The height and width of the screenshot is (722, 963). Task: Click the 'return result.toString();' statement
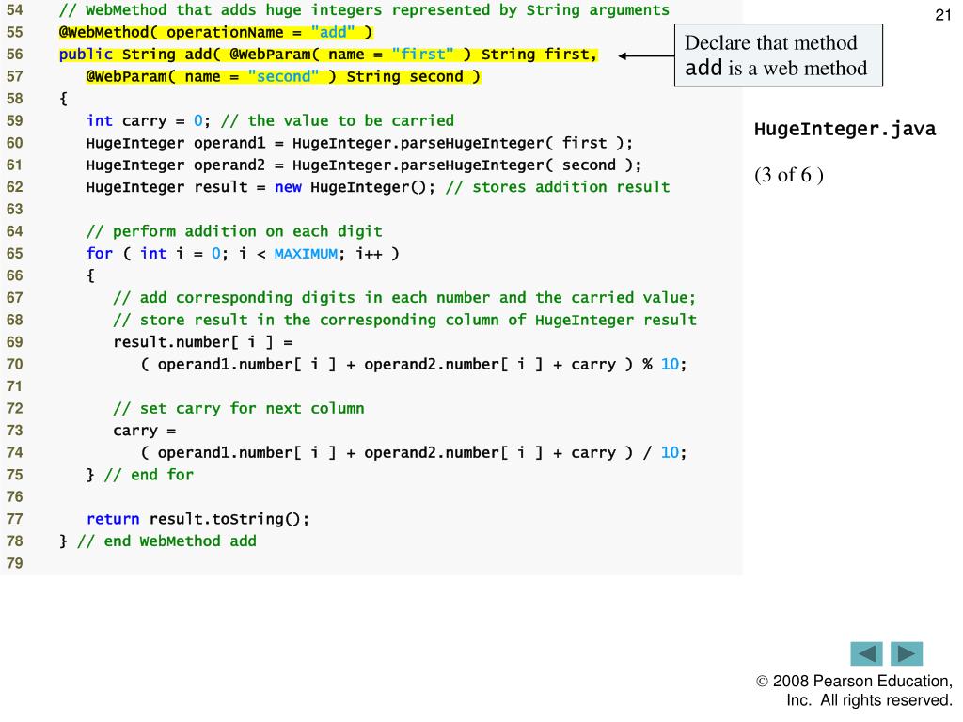click(197, 519)
